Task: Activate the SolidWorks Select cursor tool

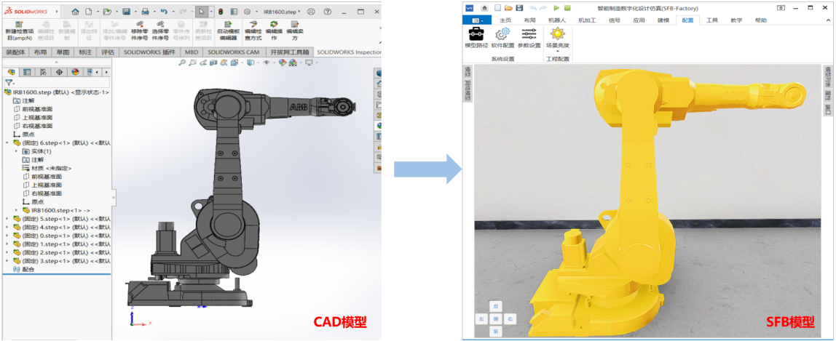Action: 202,11
